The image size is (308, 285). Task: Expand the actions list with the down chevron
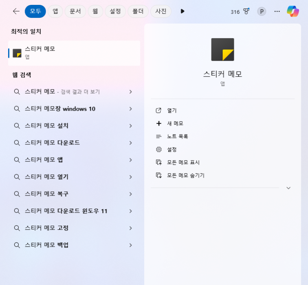tap(288, 188)
